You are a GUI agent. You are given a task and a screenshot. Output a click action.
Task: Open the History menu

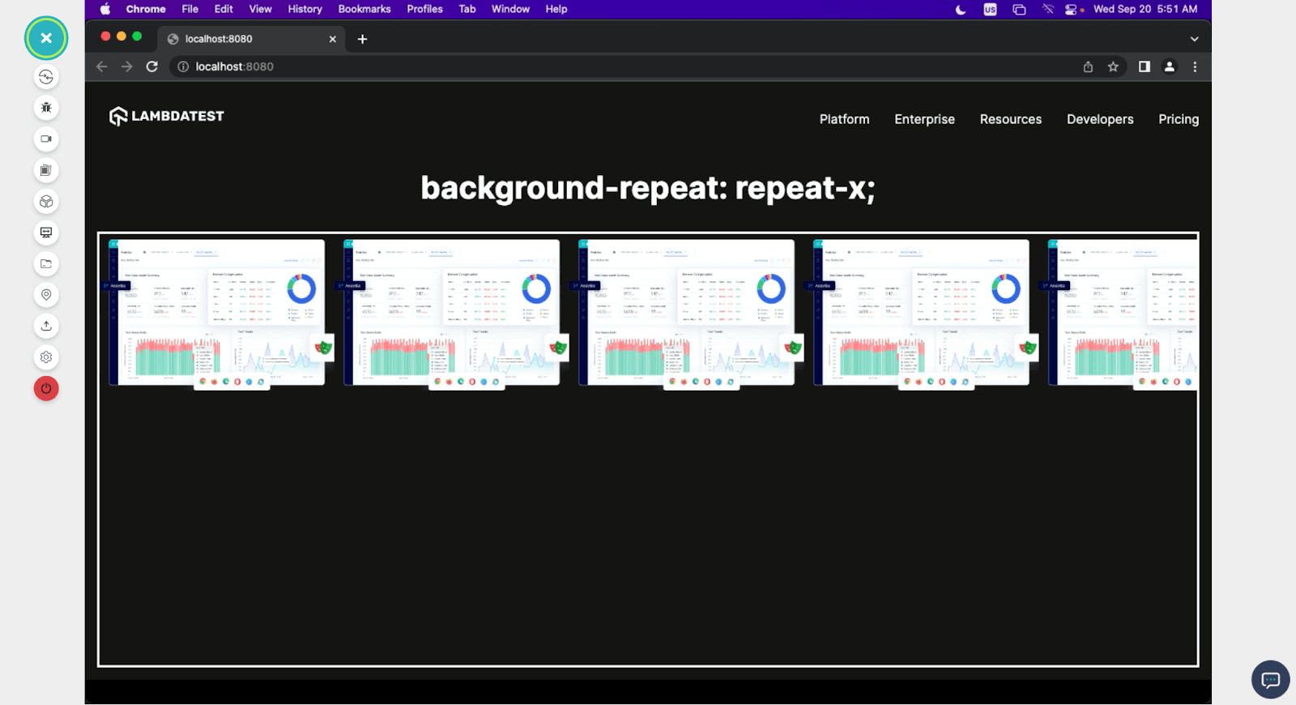click(x=305, y=9)
